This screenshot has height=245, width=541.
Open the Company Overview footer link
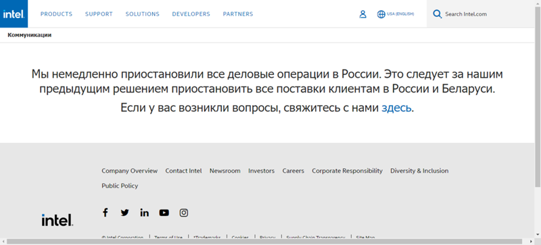(129, 171)
